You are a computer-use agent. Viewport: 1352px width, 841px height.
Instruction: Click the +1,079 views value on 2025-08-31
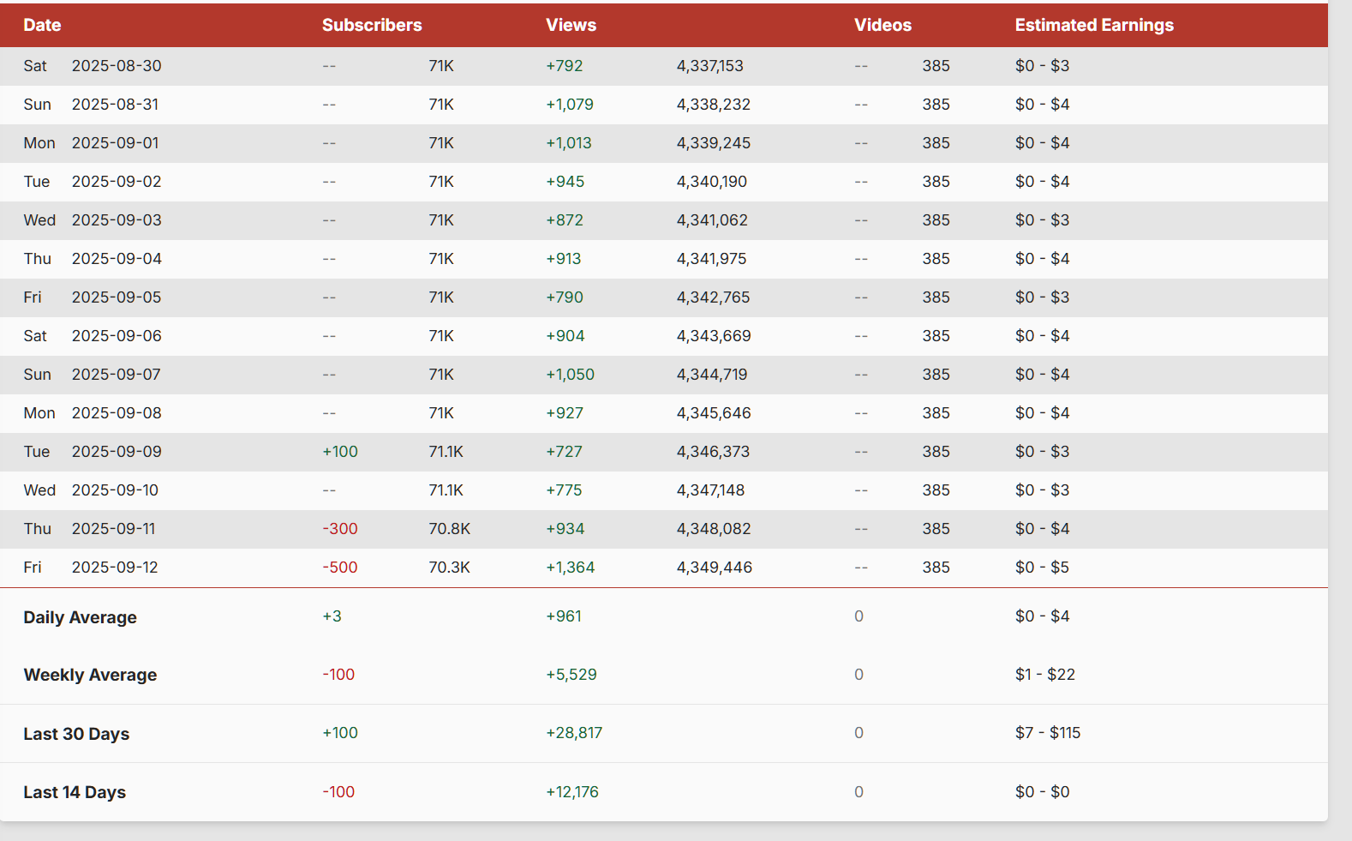(570, 105)
